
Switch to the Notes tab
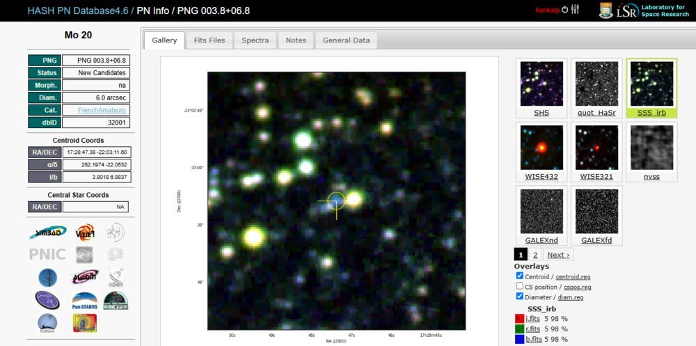click(296, 40)
